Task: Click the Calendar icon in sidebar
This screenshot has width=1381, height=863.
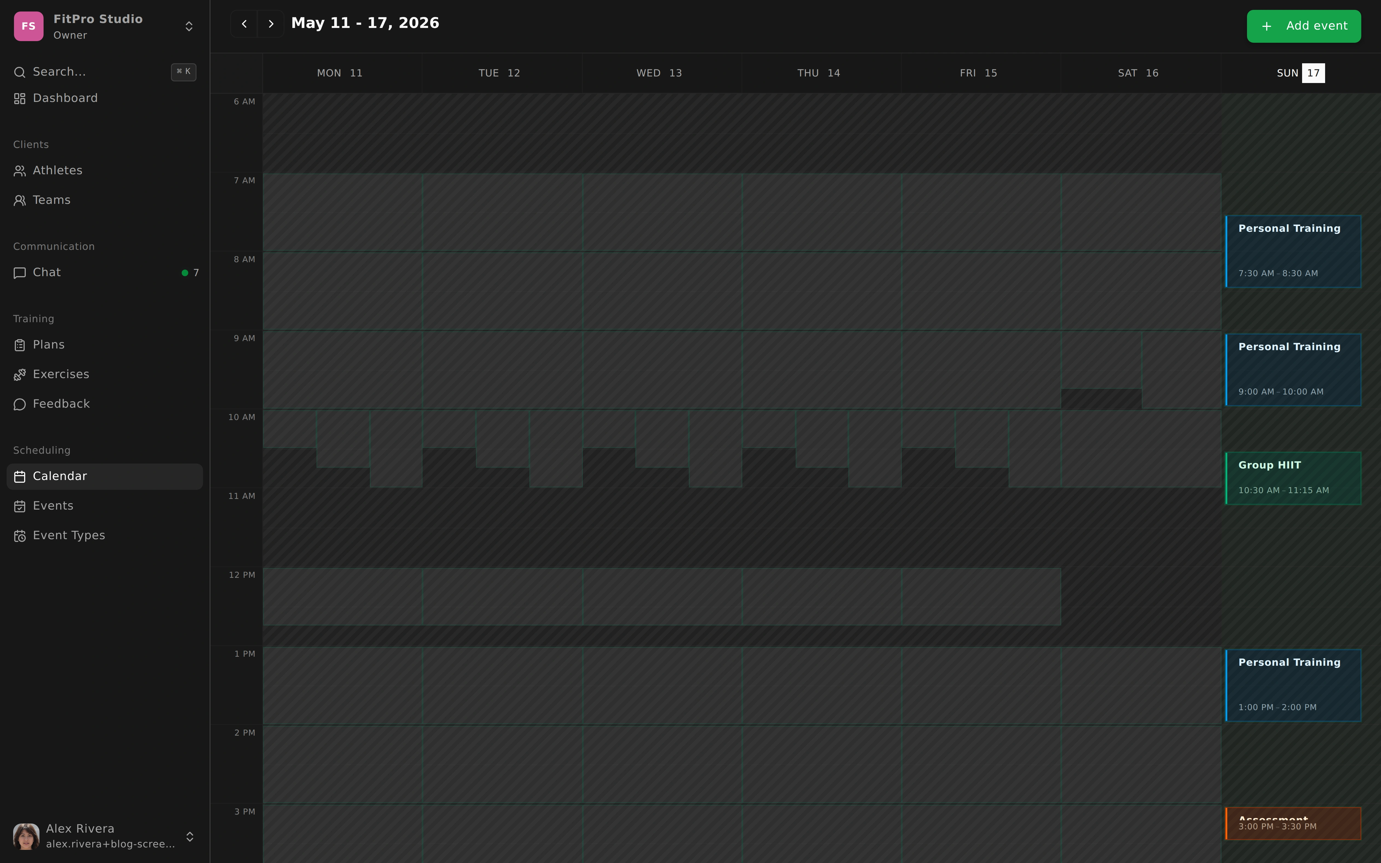Action: [x=19, y=477]
